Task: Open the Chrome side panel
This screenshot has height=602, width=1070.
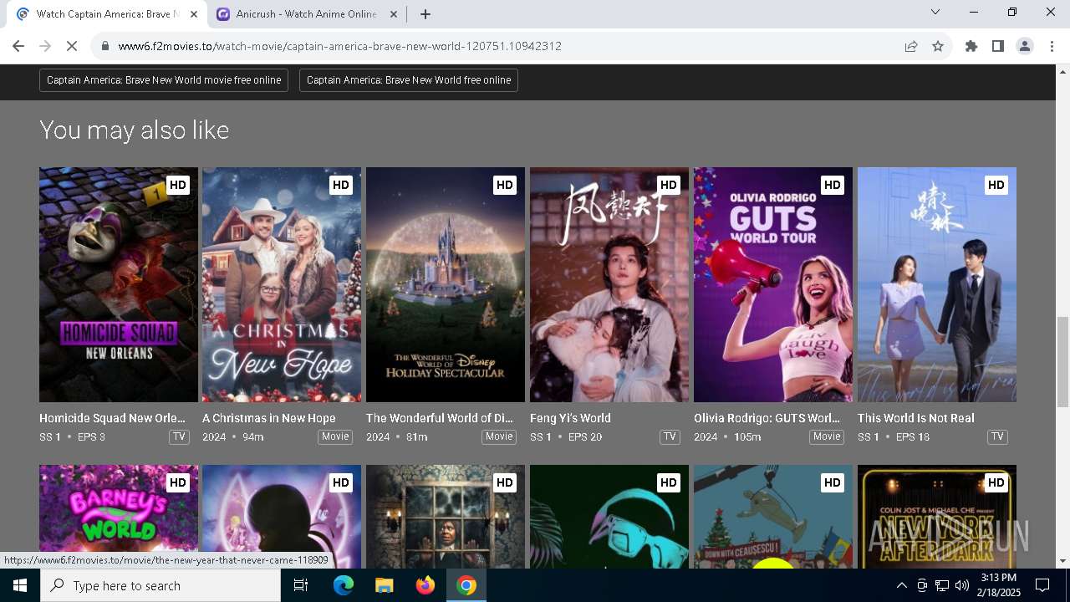Action: 998,46
